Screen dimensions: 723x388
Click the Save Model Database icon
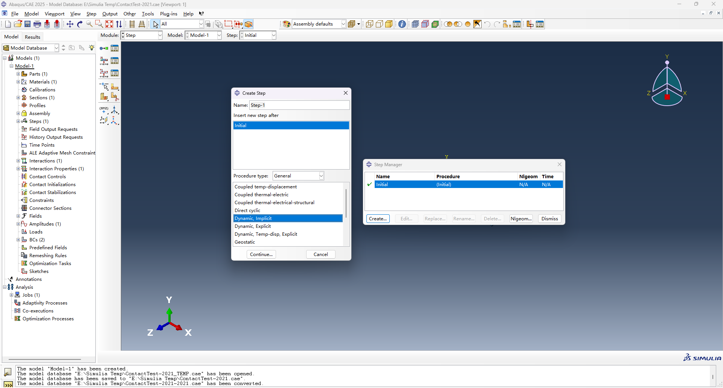tap(27, 24)
